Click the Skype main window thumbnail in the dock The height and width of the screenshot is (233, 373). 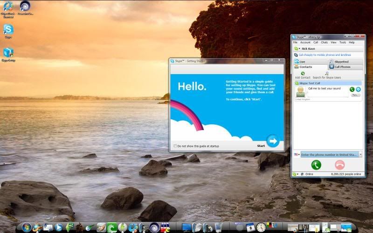tap(326, 227)
